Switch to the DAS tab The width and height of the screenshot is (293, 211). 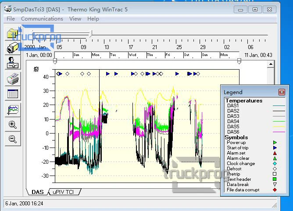[x=38, y=192]
